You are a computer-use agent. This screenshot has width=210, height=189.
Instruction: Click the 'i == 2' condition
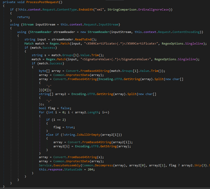point(59,120)
